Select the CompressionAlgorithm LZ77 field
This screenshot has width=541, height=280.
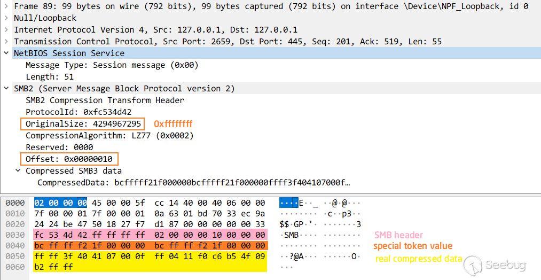[x=109, y=136]
